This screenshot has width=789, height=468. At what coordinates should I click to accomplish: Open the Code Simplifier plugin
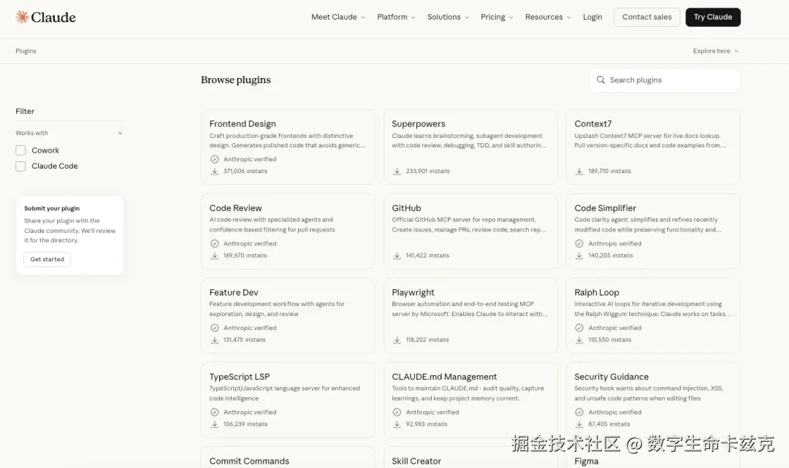[653, 231]
